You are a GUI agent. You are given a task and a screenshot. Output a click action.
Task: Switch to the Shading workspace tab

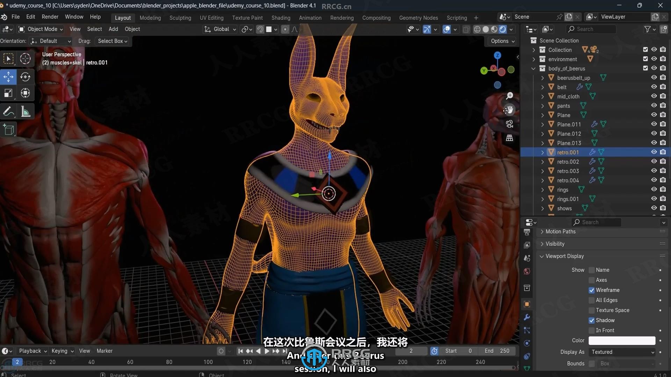281,18
